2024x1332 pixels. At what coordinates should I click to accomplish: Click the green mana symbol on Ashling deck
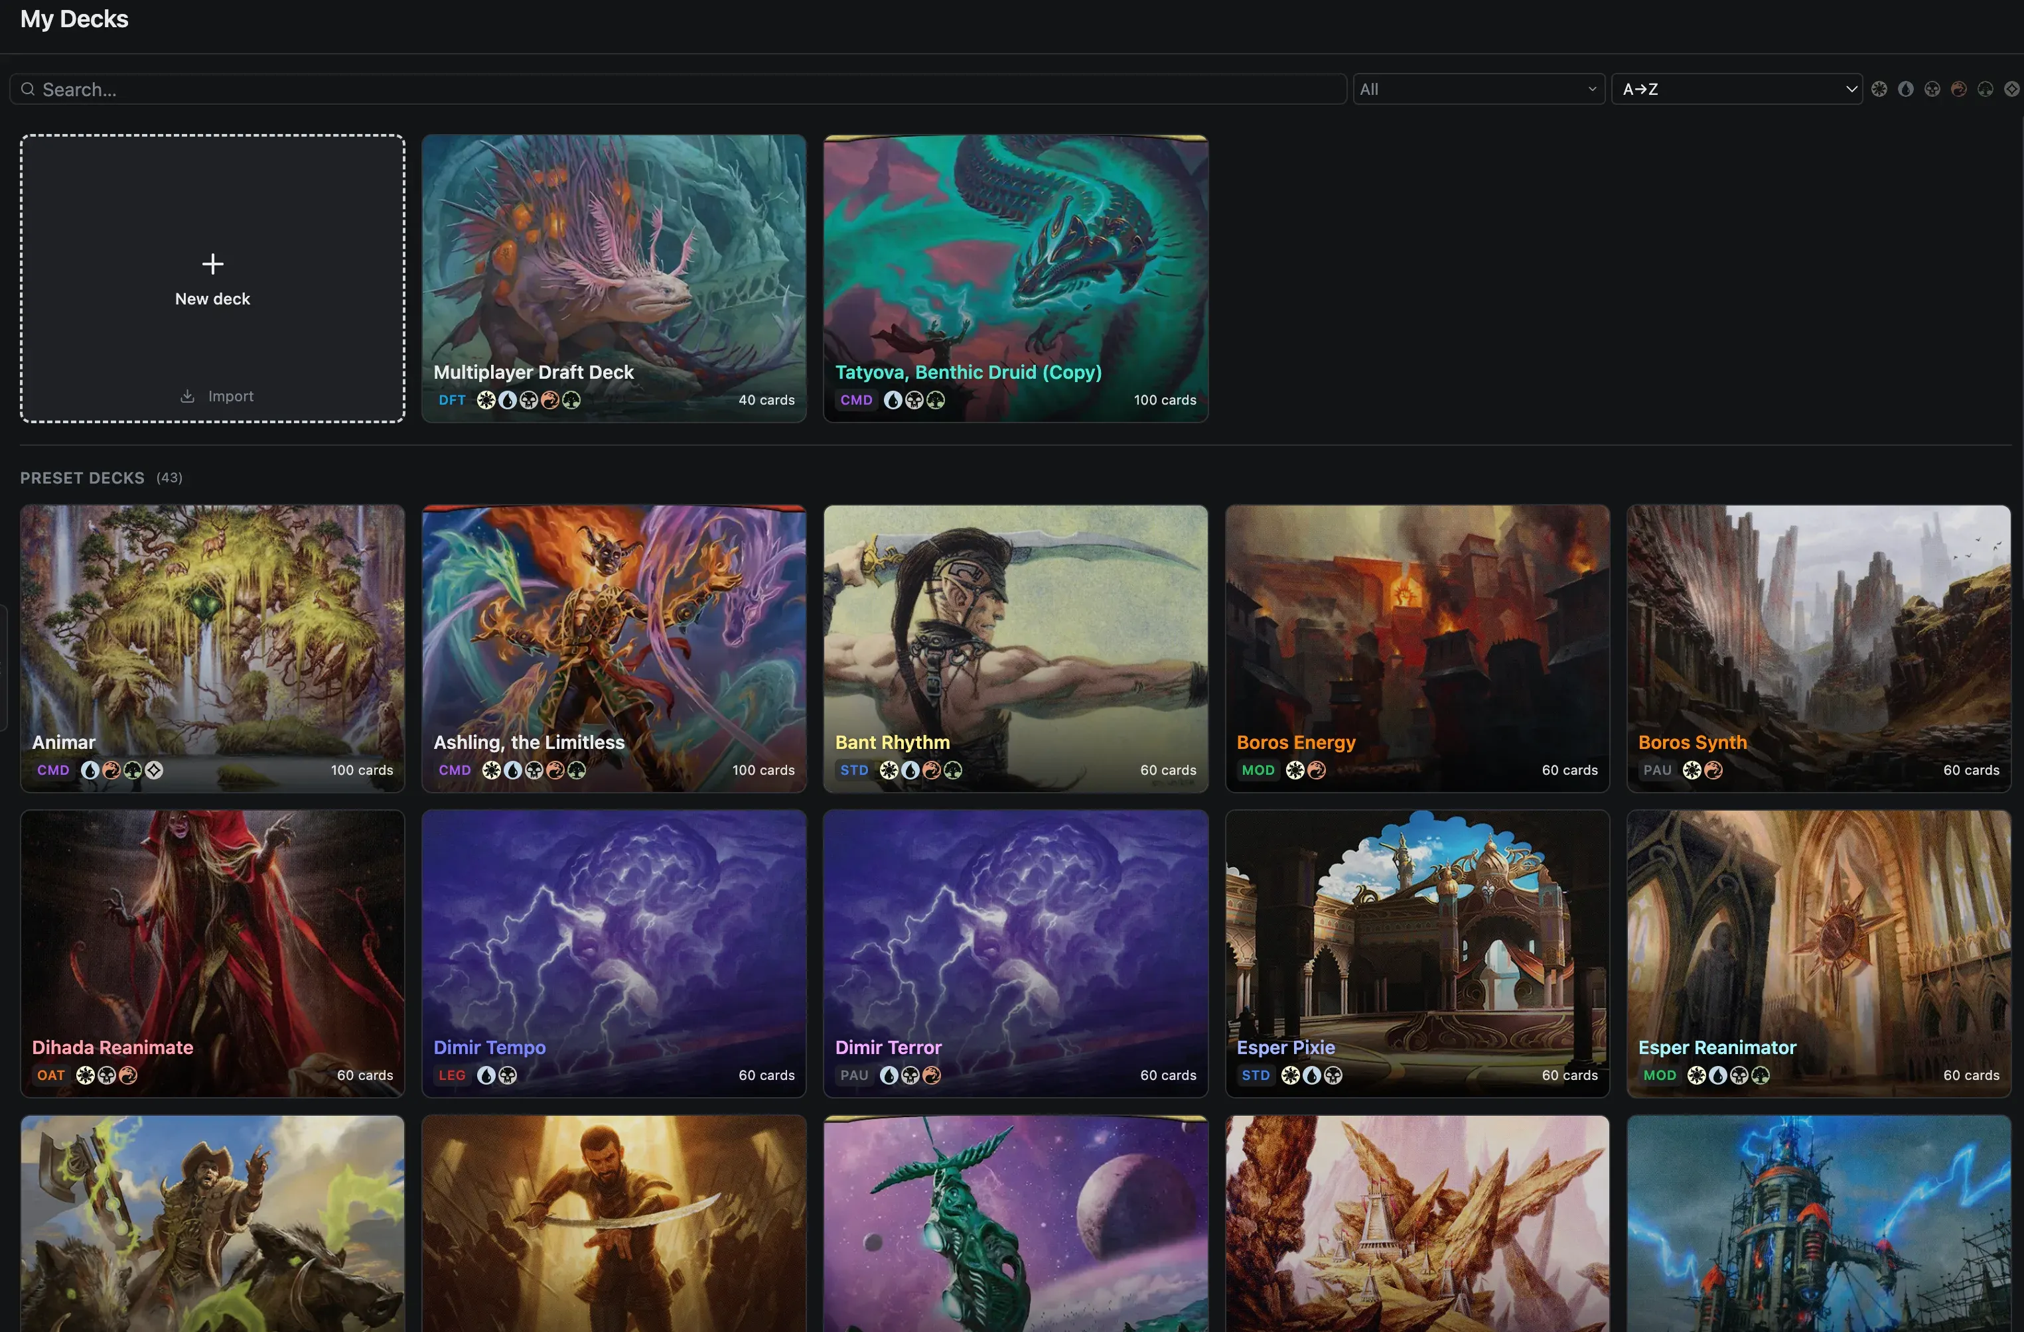[x=576, y=770]
